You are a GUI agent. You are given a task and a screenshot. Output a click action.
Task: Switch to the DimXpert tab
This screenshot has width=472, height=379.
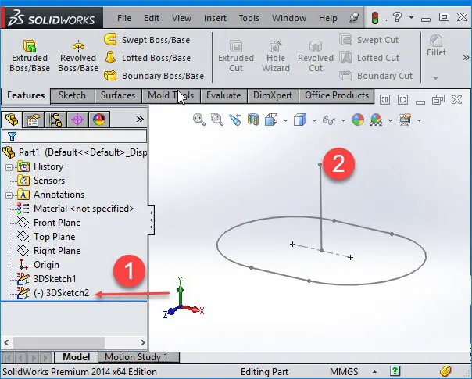273,95
